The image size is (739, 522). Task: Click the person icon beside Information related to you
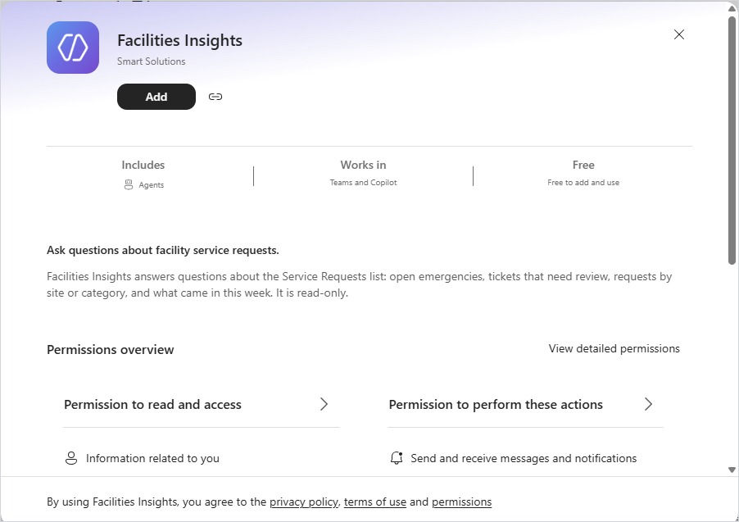[71, 458]
